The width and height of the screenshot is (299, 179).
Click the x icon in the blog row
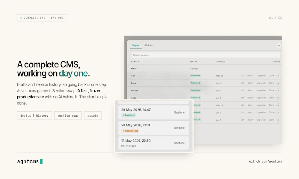click(278, 83)
